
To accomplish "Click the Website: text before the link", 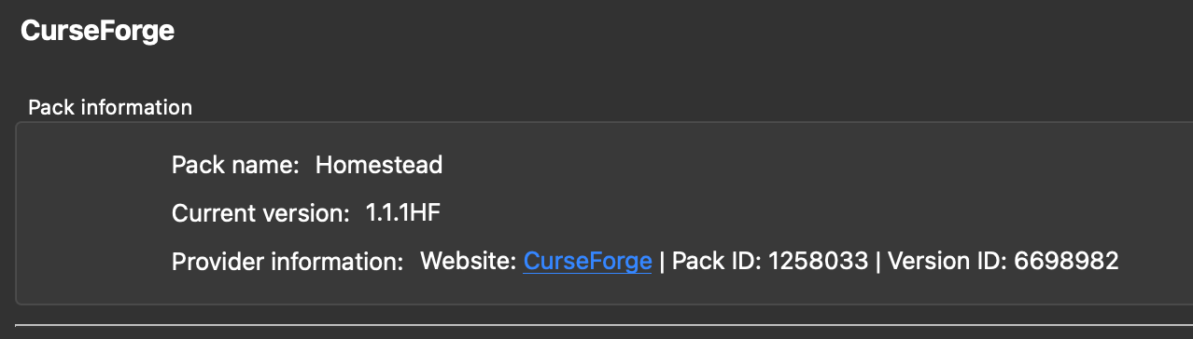I will coord(469,262).
